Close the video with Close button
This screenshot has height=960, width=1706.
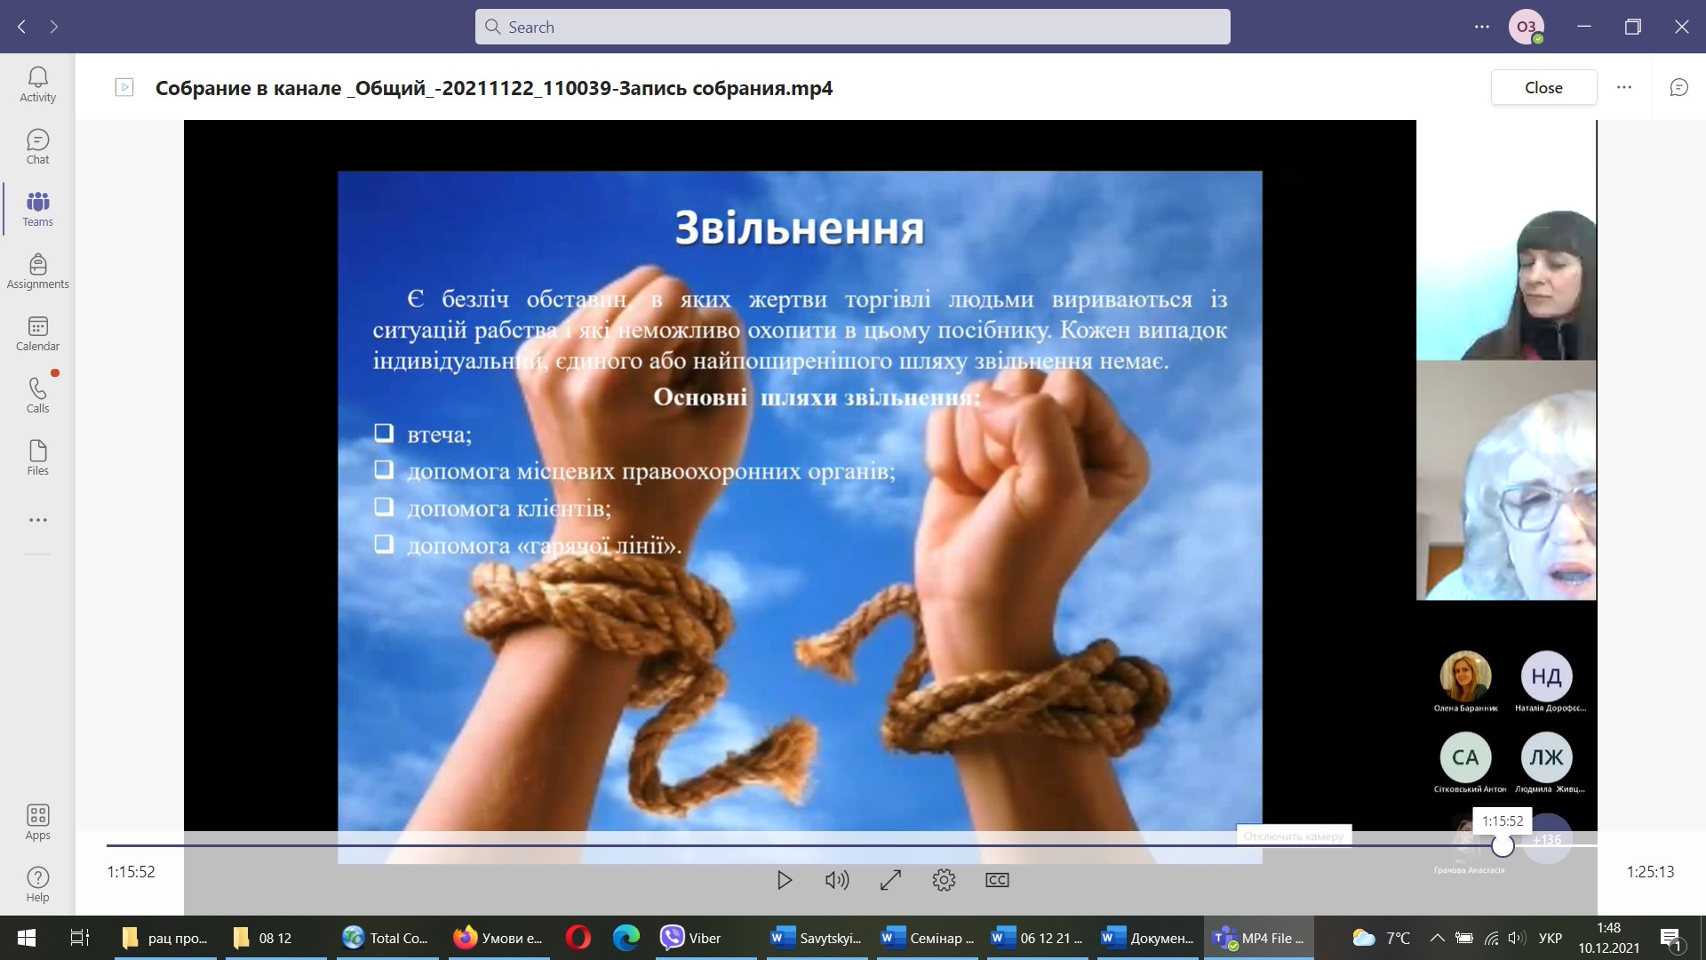pyautogui.click(x=1543, y=87)
